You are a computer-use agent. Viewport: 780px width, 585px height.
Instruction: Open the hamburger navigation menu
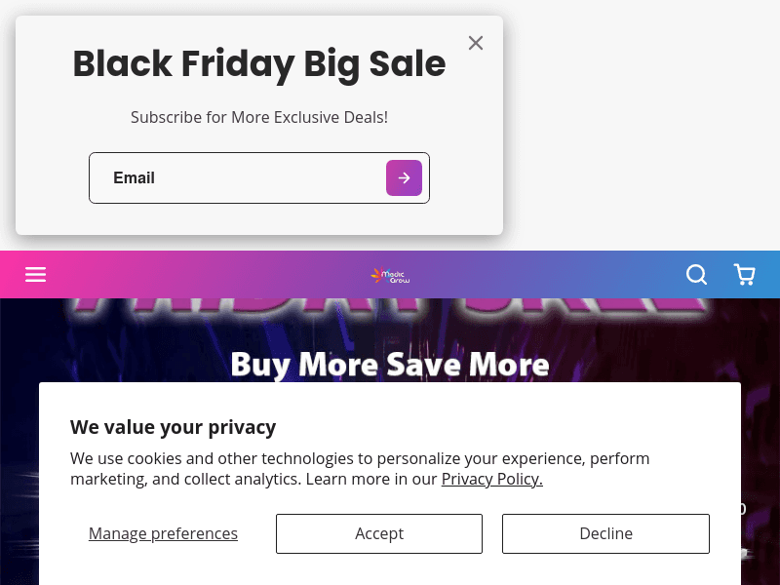pyautogui.click(x=36, y=275)
